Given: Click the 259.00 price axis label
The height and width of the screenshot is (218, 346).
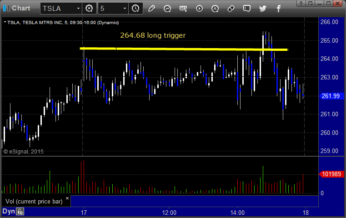Looking at the screenshot, I should click(x=329, y=151).
